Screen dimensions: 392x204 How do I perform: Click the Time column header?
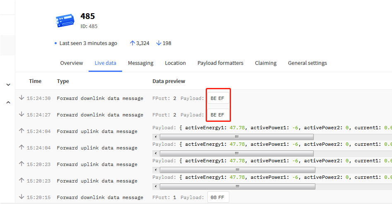(x=35, y=81)
